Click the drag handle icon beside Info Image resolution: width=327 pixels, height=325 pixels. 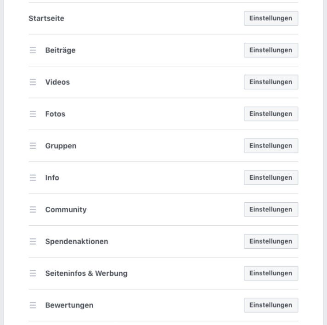point(33,177)
